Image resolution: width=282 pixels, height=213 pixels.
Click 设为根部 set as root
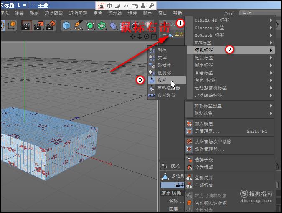[x=230, y=167]
